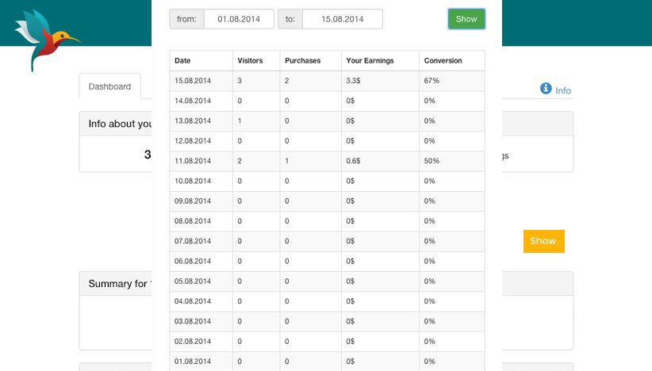Switch to the Dashboard tab
The height and width of the screenshot is (371, 652).
click(109, 86)
